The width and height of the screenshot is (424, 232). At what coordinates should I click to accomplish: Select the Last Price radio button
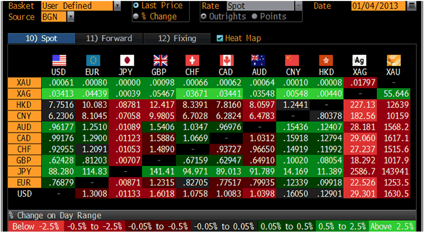click(x=136, y=6)
